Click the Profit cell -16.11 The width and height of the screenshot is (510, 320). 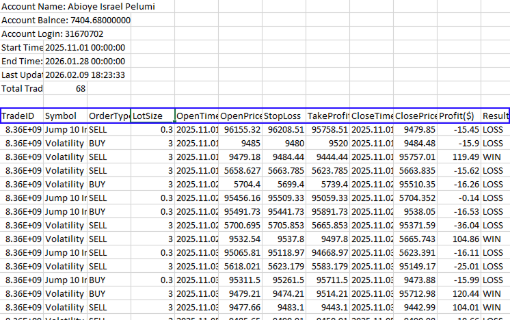click(x=459, y=252)
